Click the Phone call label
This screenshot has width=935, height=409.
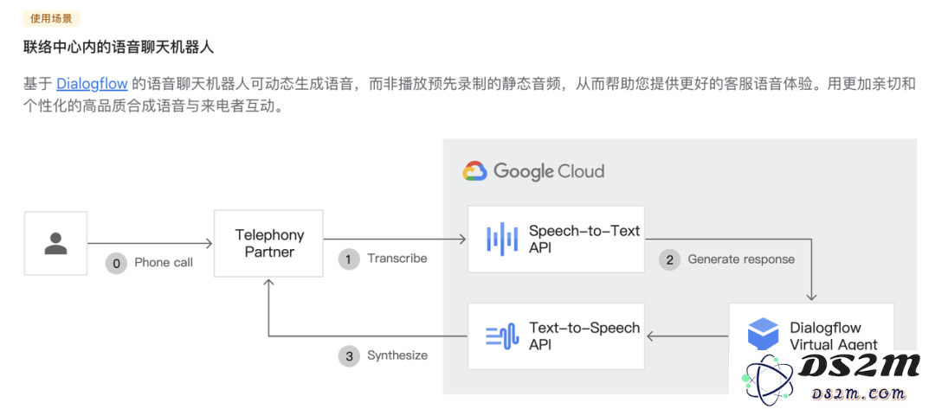[164, 263]
